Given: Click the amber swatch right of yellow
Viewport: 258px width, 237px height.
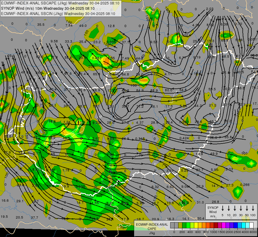Looking at the screenshot, I should [x=200, y=225].
